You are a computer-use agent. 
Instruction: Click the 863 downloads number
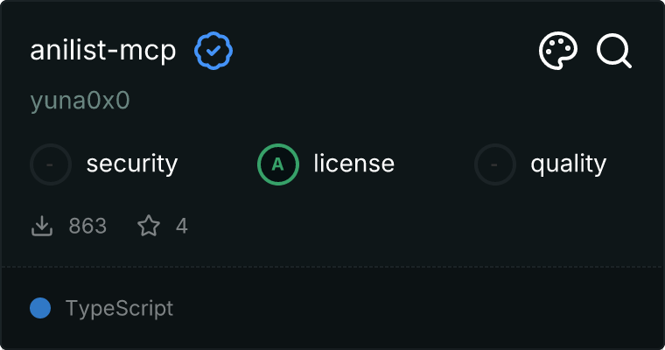click(87, 227)
